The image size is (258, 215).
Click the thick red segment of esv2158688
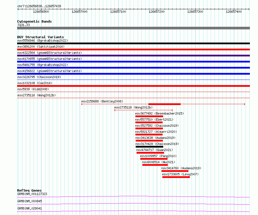pyautogui.click(x=165, y=104)
